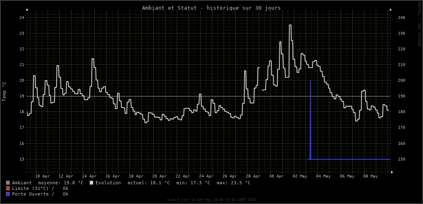Viewport: 423px width, 204px height.
Task: Click the '20 Apr' date label
Action: pyautogui.click(x=160, y=176)
